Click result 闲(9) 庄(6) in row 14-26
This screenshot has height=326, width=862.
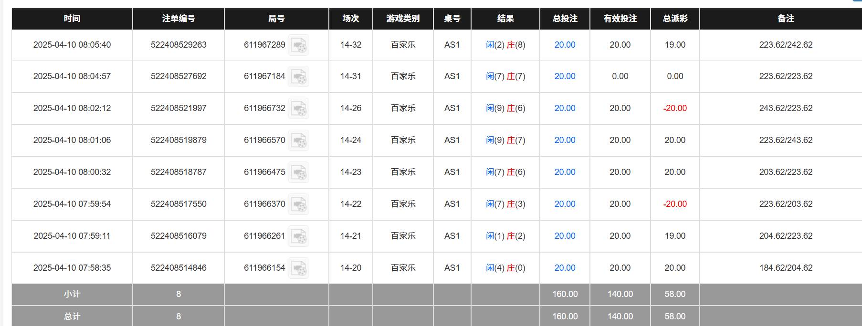click(x=505, y=108)
